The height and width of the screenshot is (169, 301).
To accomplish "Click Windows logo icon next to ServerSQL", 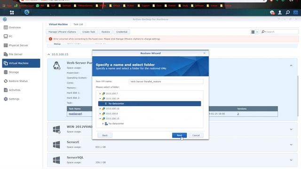I will coord(56,160).
